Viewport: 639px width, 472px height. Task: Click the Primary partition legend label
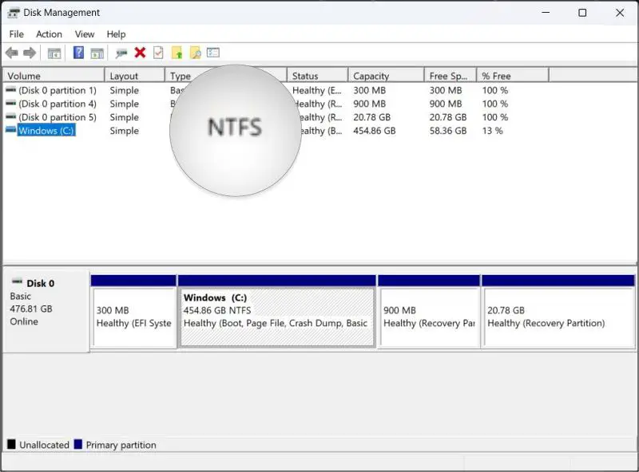121,445
